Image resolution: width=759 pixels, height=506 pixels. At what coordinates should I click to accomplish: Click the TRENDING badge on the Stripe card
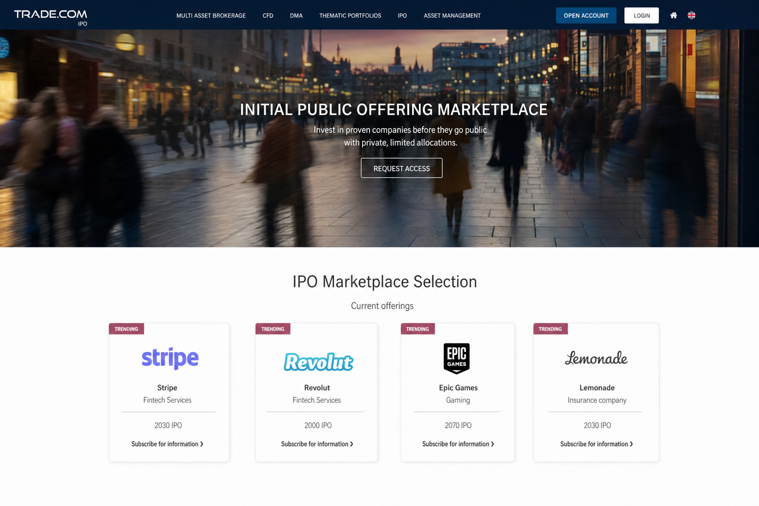(x=126, y=329)
